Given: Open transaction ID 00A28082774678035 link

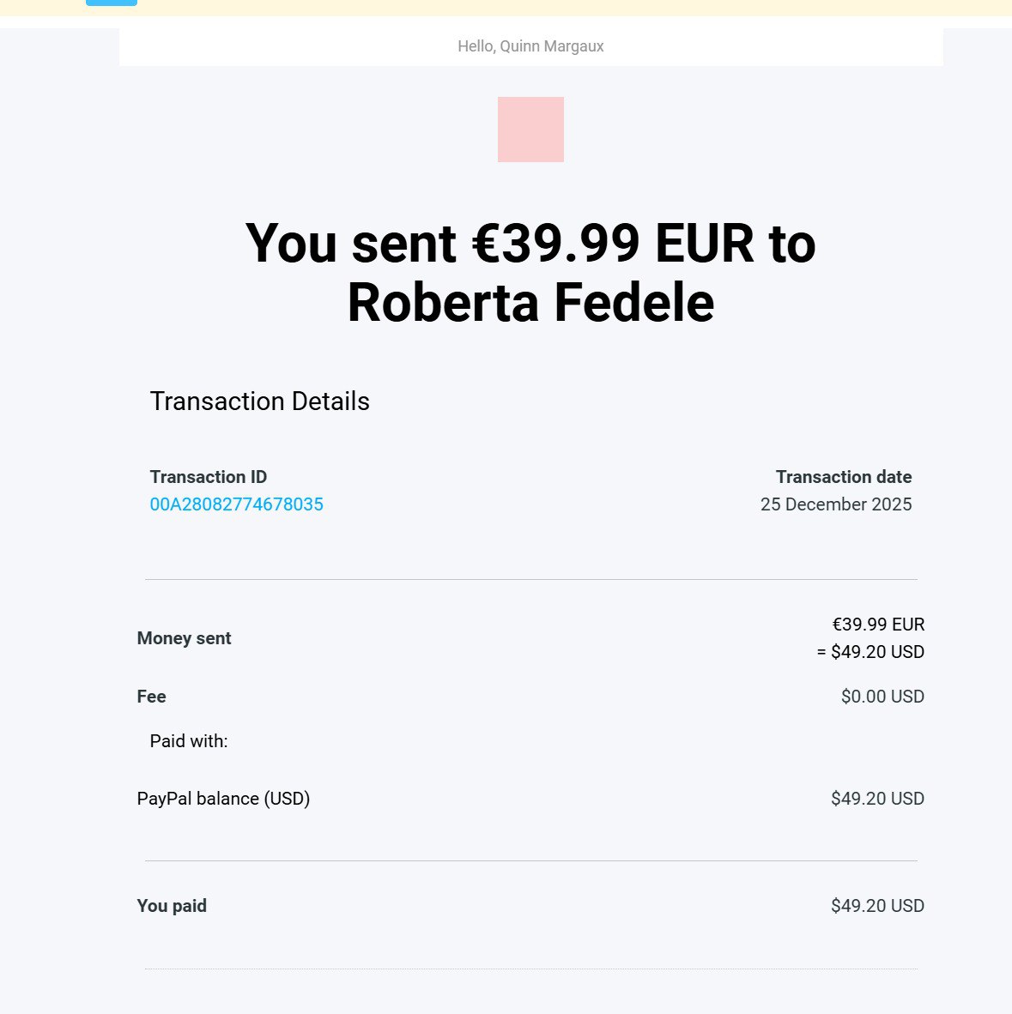Looking at the screenshot, I should click(x=236, y=504).
